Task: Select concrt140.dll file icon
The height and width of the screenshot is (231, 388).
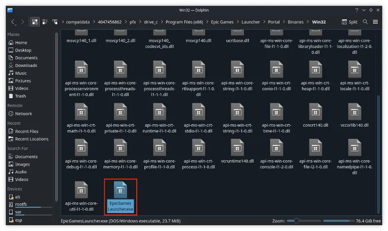Action: click(x=316, y=112)
